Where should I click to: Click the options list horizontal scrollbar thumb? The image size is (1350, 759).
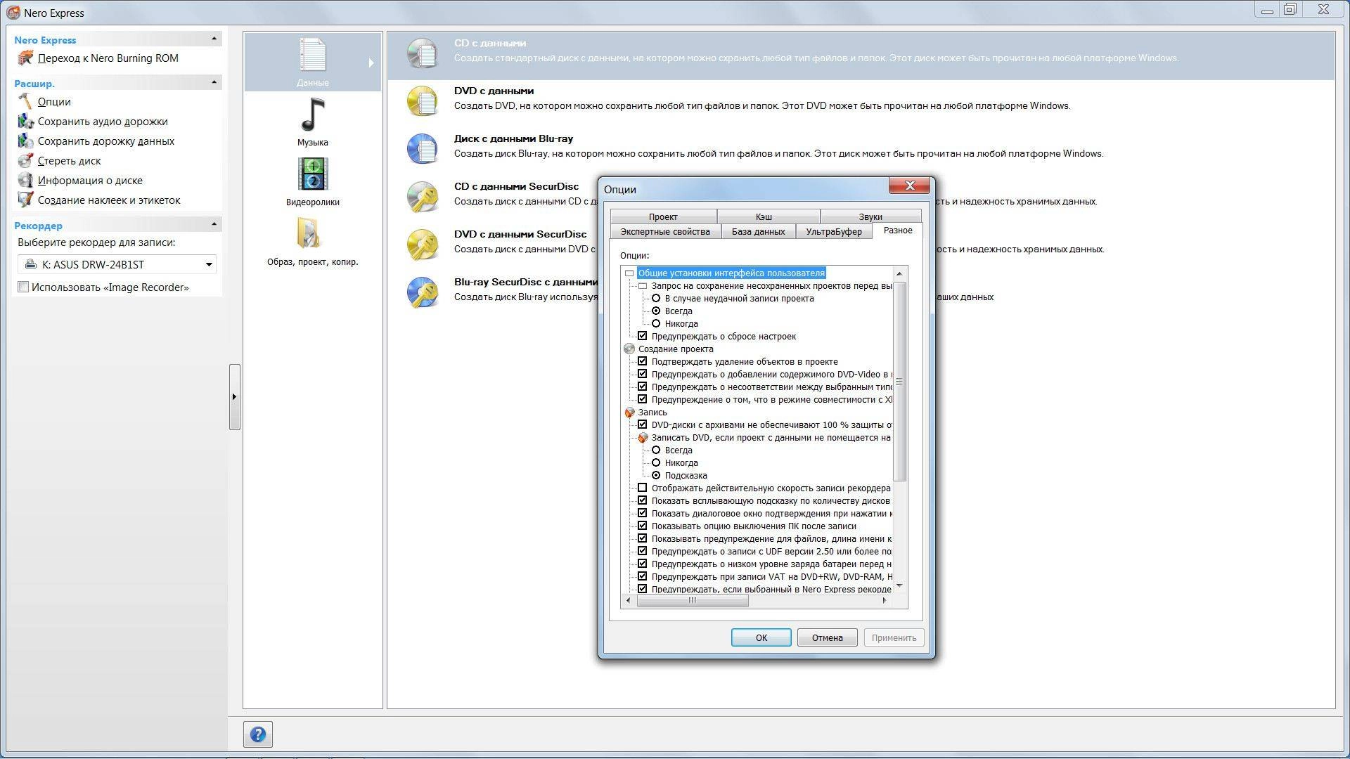coord(693,600)
